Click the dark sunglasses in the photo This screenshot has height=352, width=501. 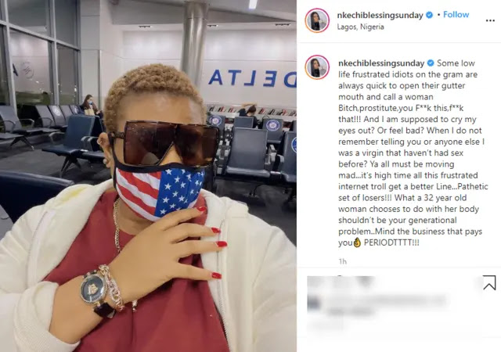(164, 143)
